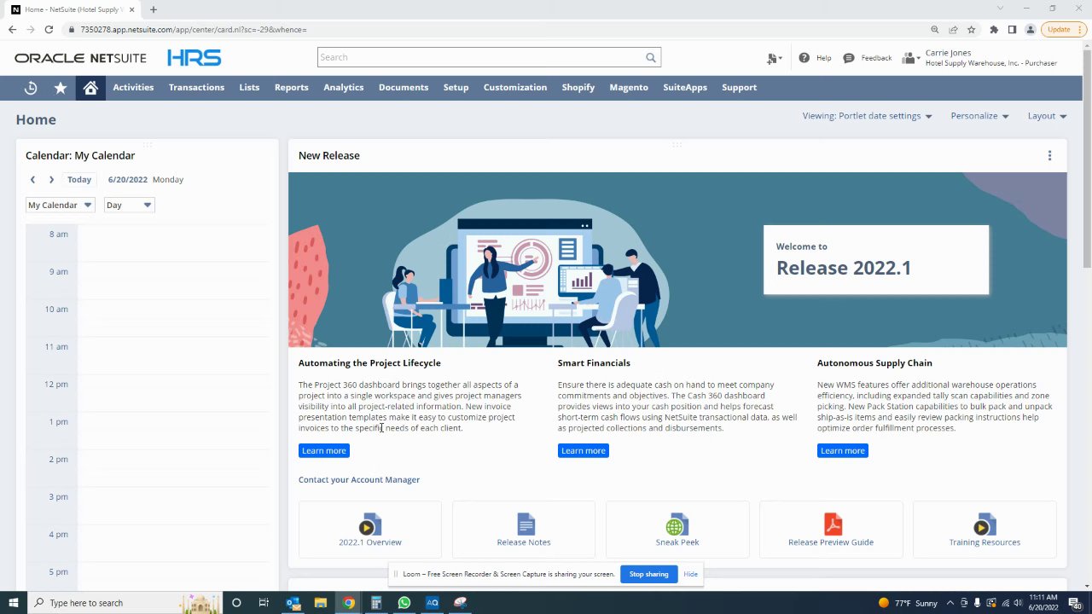This screenshot has width=1092, height=614.
Task: Open the Help question mark icon
Action: [804, 58]
